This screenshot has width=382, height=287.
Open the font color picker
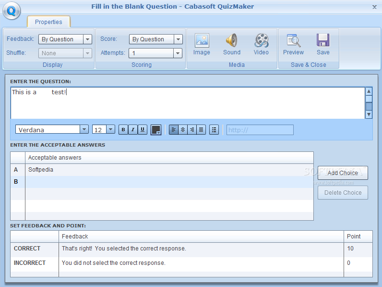tap(156, 130)
